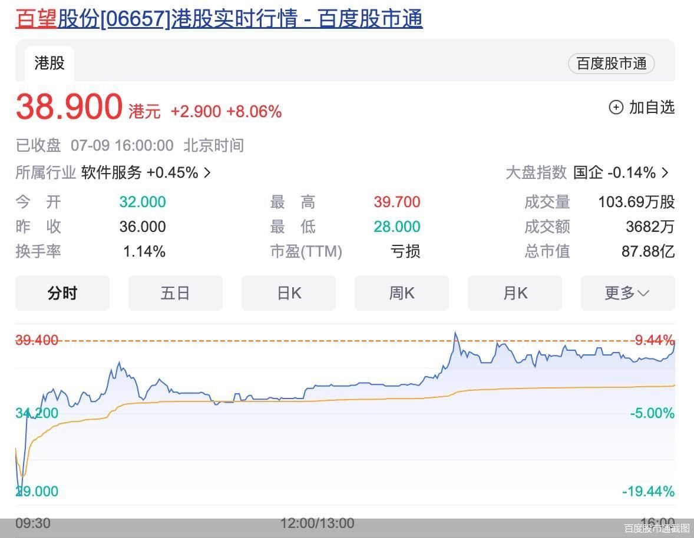694x538 pixels.
Task: Expand the chevron after 国企 -0.14%
Action: (665, 173)
